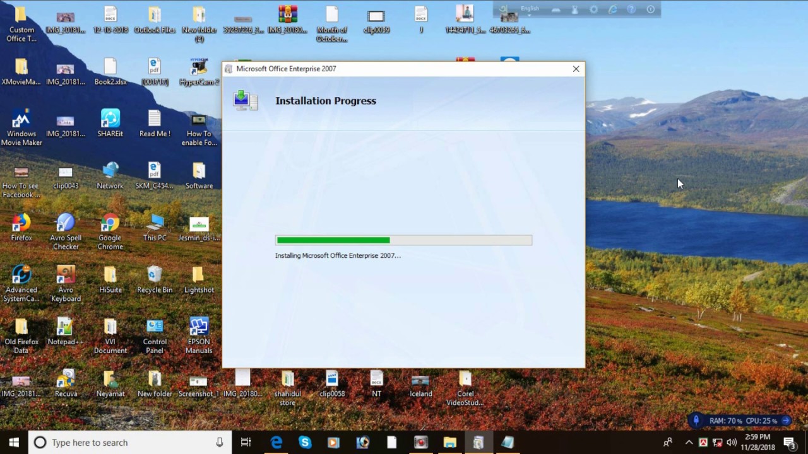Viewport: 808px width, 454px height.
Task: Expand the RAM CPU monitor arrow
Action: coord(786,421)
